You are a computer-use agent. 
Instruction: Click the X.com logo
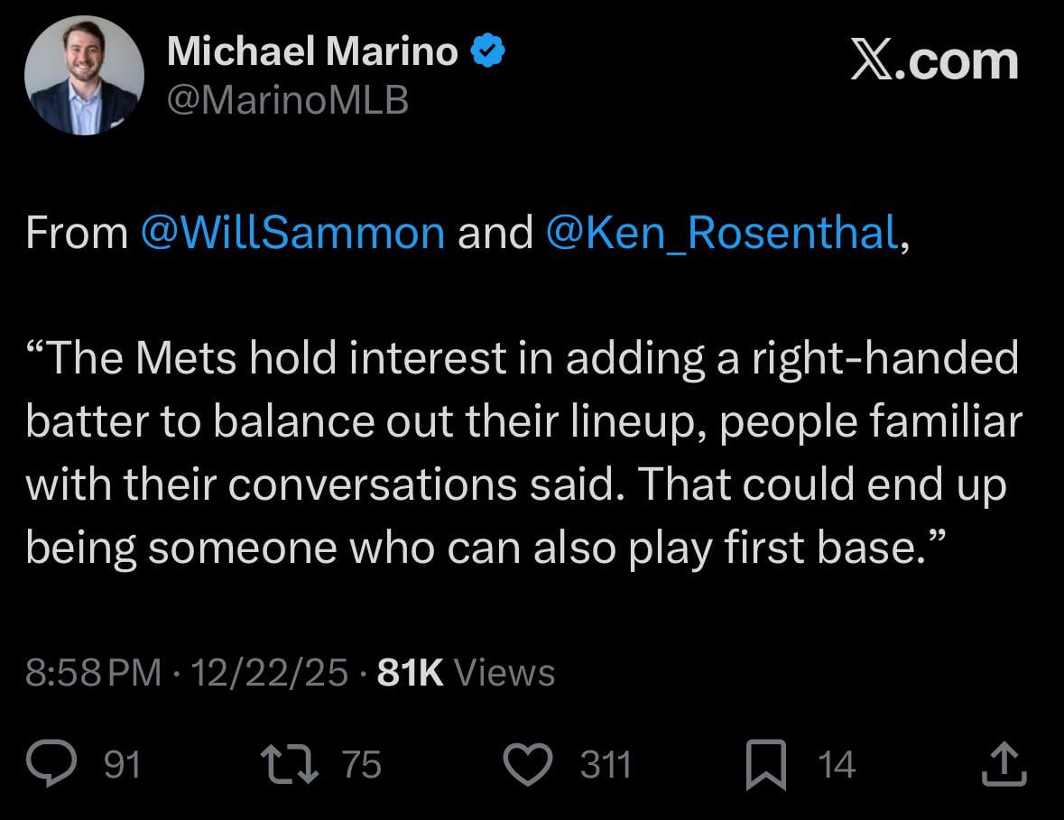click(x=934, y=60)
